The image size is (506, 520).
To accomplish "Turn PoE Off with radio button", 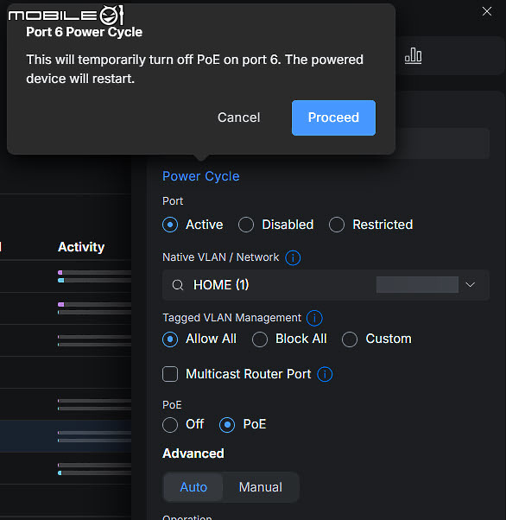I will point(170,425).
